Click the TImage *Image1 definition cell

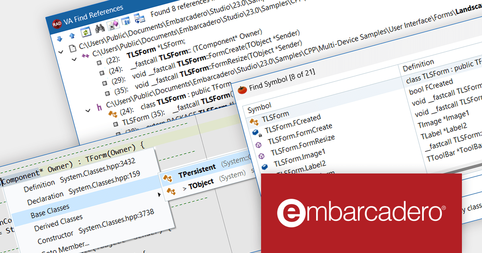coord(443,119)
